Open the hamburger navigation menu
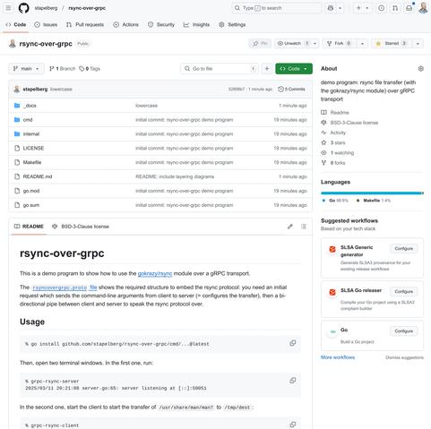This screenshot has height=429, width=431. click(x=8, y=8)
